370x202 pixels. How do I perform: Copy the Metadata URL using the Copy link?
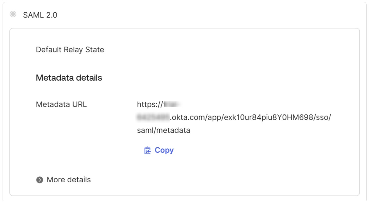(164, 150)
